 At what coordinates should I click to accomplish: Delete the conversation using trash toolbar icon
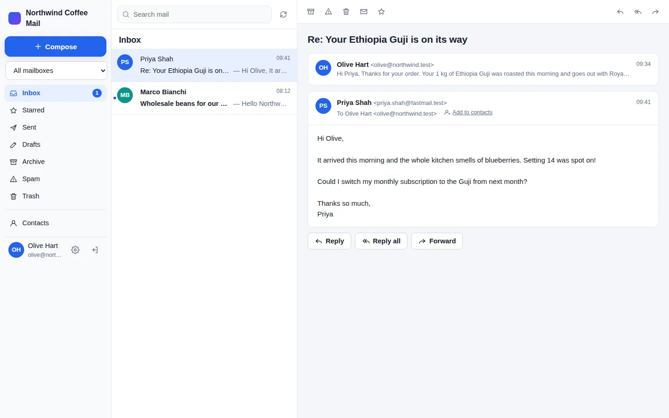(346, 12)
